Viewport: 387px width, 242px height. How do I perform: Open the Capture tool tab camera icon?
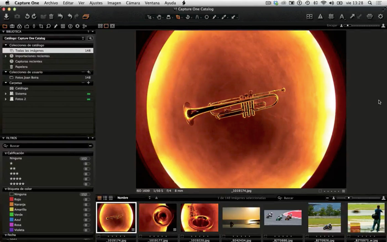(12, 26)
